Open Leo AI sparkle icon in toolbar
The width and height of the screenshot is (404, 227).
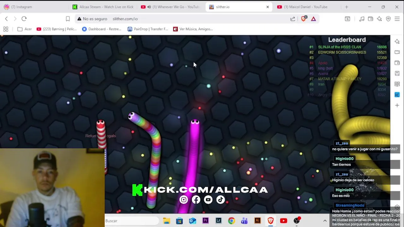point(379,19)
